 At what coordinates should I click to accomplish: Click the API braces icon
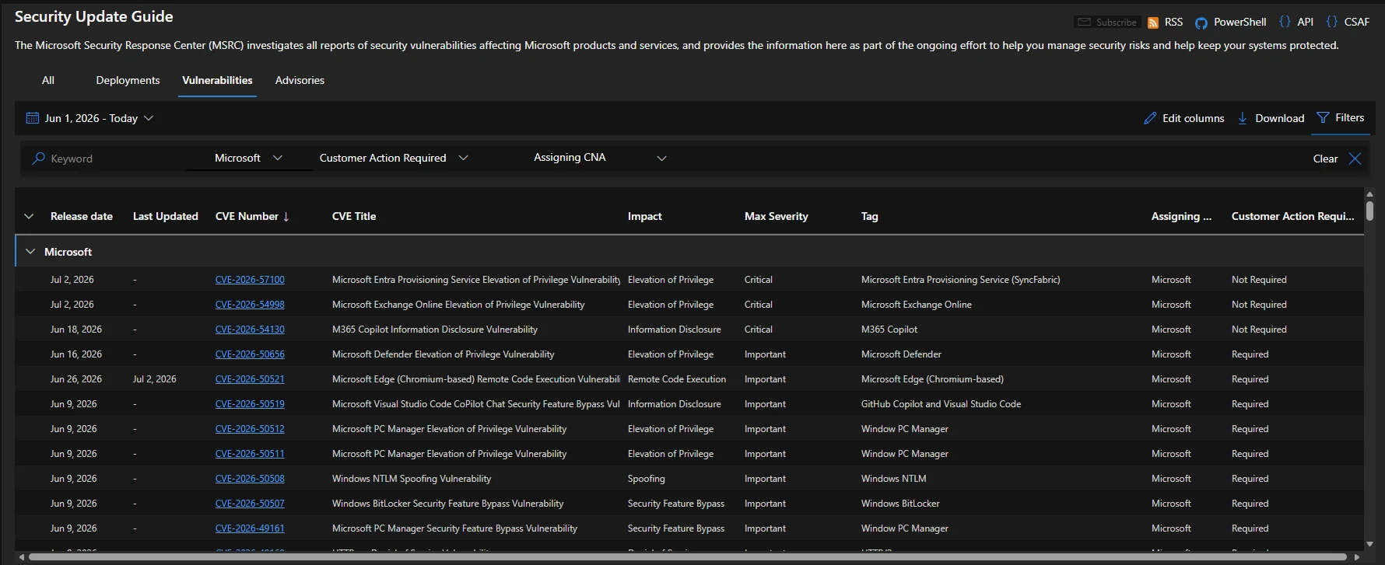(x=1285, y=22)
